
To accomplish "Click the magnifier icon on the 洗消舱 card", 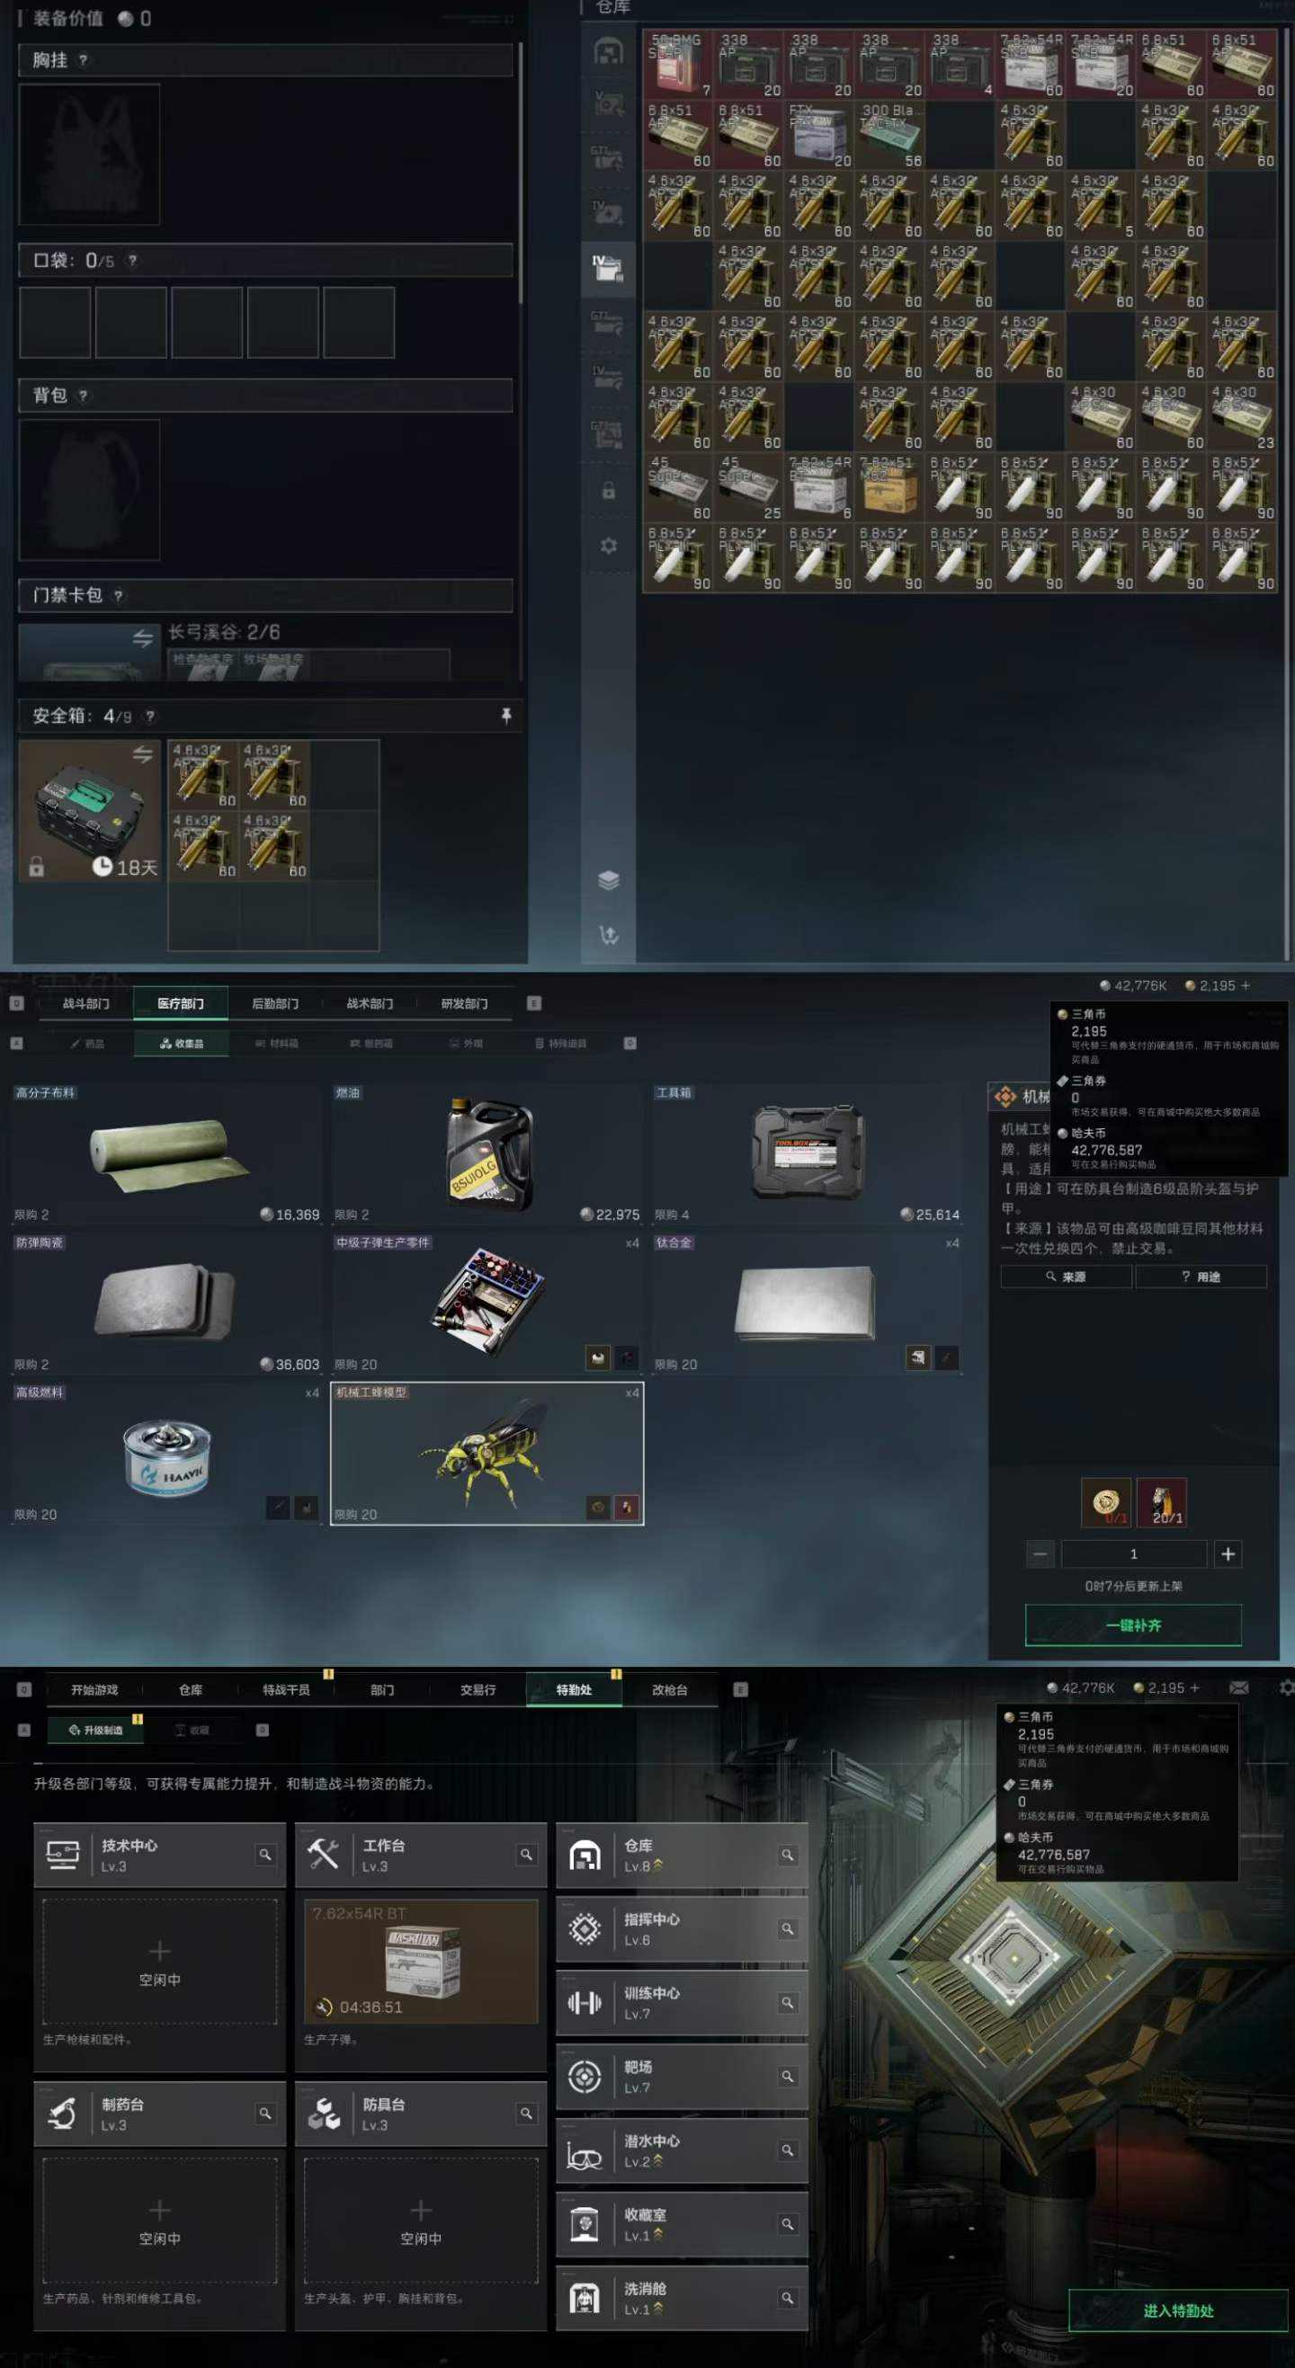I will click(787, 2298).
